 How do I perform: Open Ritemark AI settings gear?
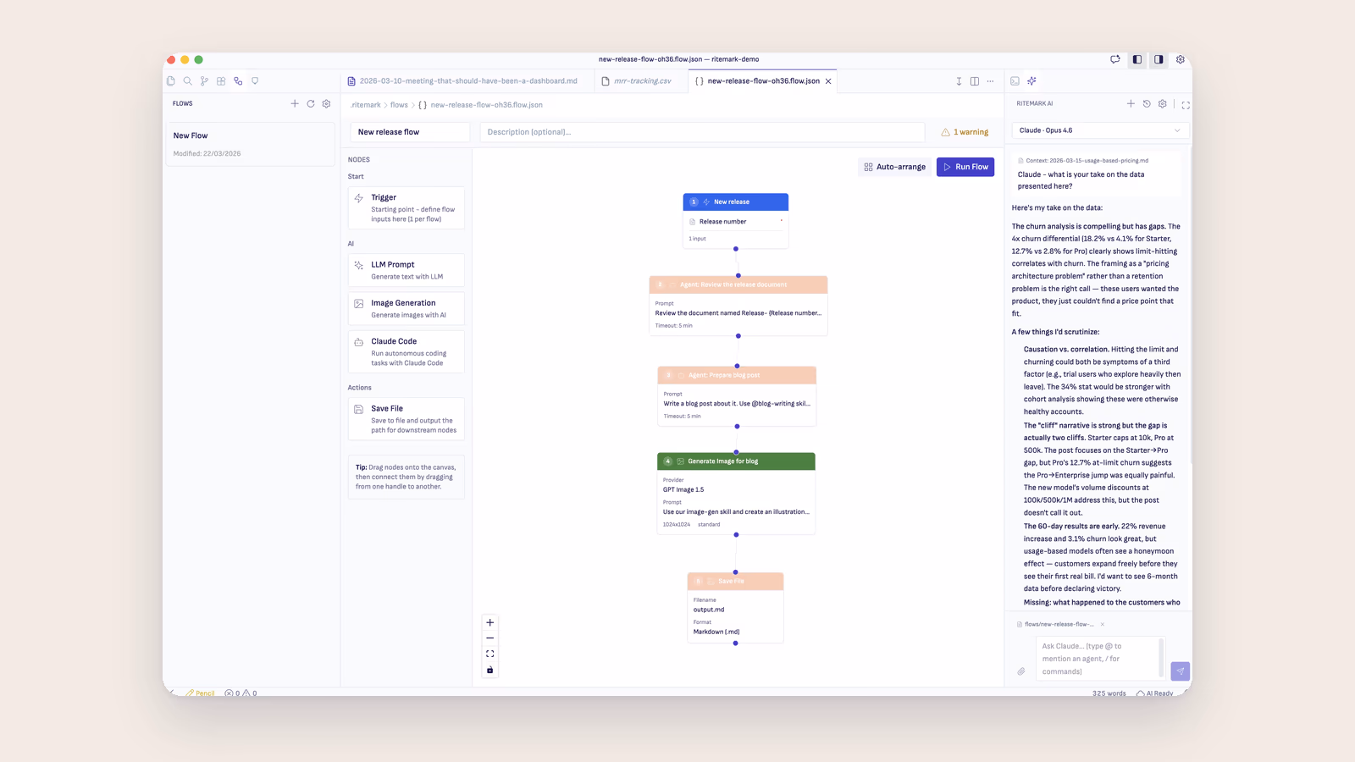click(1163, 103)
